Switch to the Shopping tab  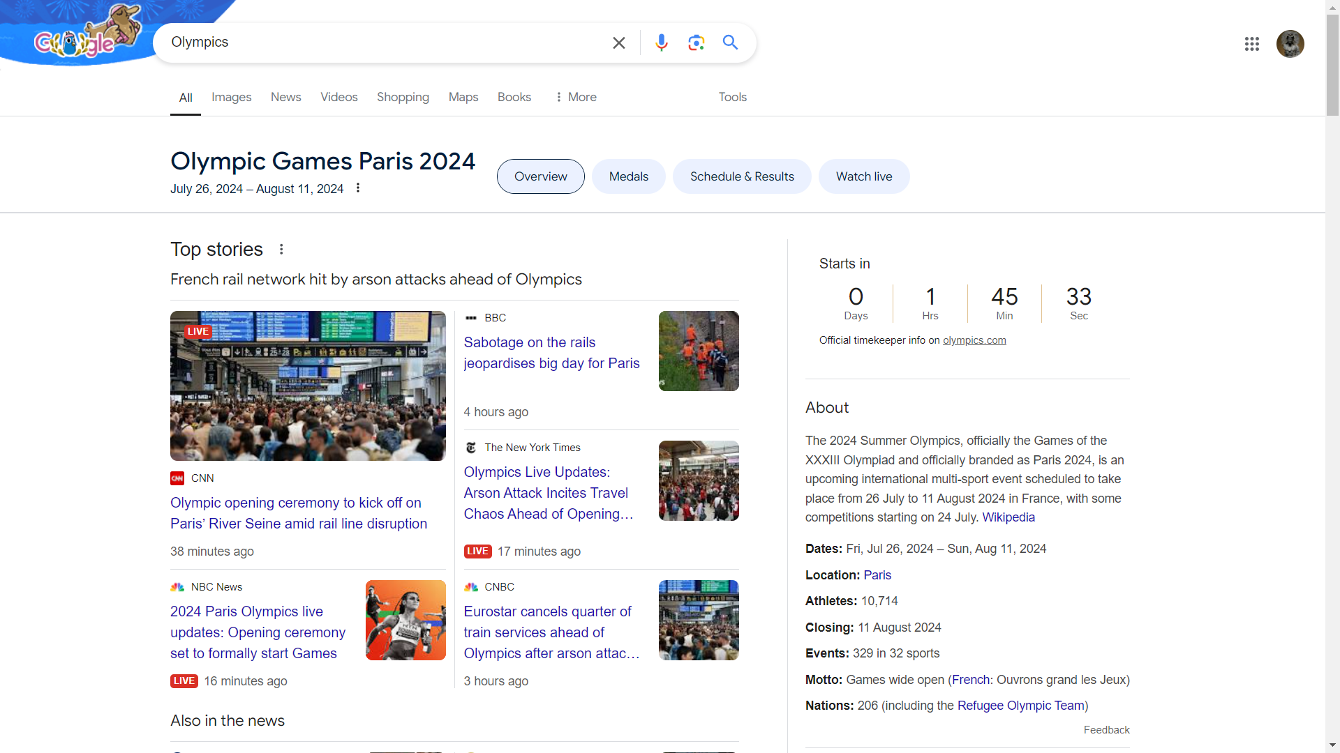403,98
